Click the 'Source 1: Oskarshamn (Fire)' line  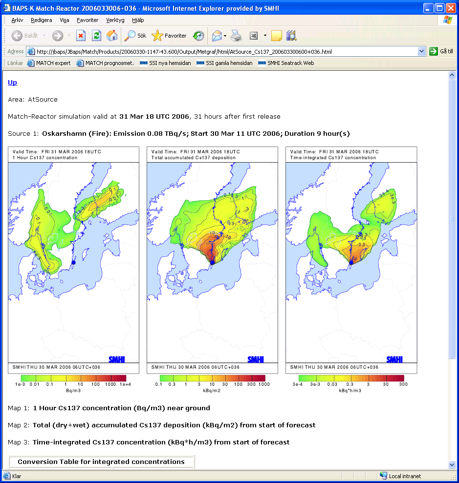click(x=179, y=134)
